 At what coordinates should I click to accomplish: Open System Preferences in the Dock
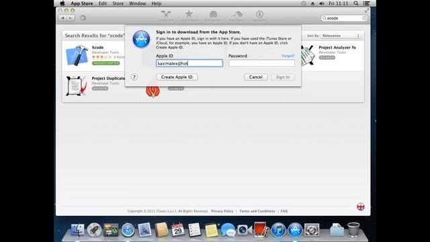(312, 230)
